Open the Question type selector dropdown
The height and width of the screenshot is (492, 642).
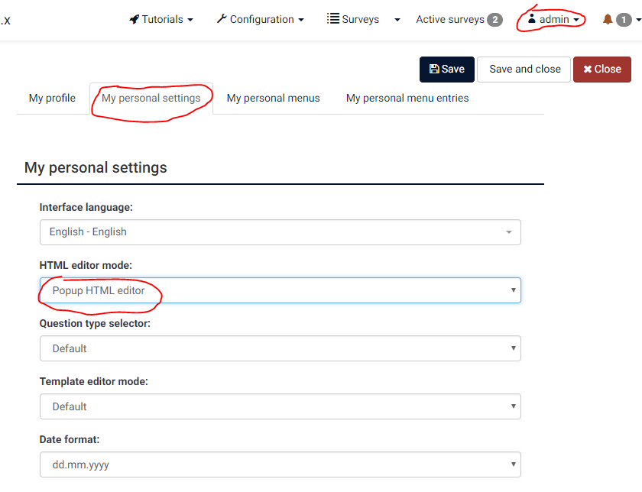click(x=280, y=348)
